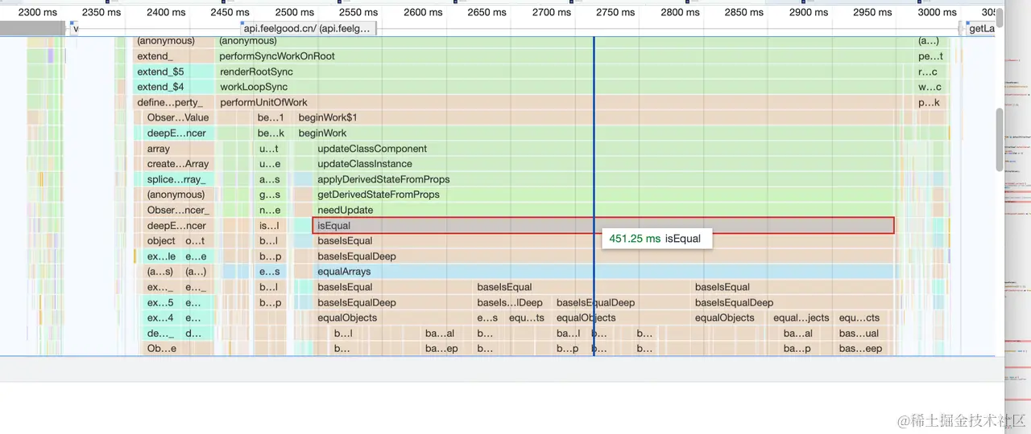Select the blue equalArrays flame bar
This screenshot has height=434, width=1031.
click(605, 272)
